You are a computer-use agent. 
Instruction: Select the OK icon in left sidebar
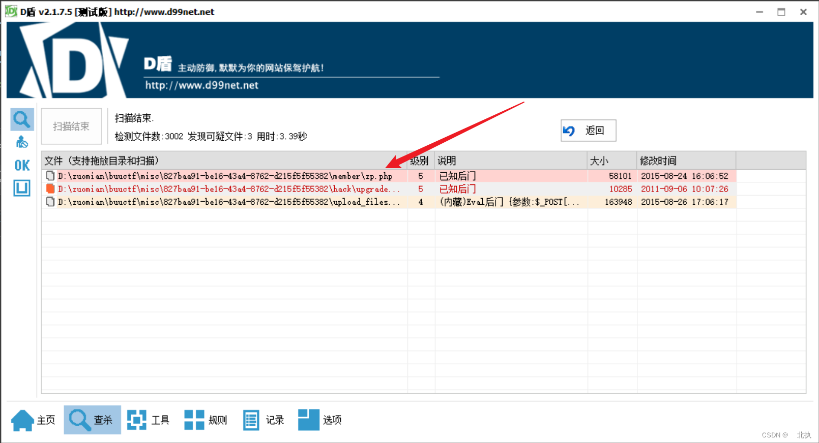pos(22,166)
